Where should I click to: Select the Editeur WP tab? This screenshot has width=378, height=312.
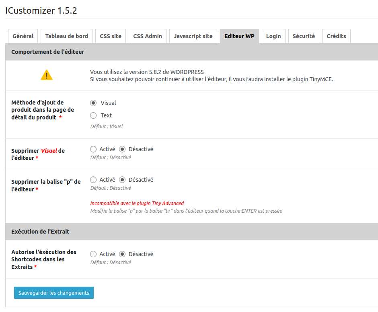click(239, 36)
